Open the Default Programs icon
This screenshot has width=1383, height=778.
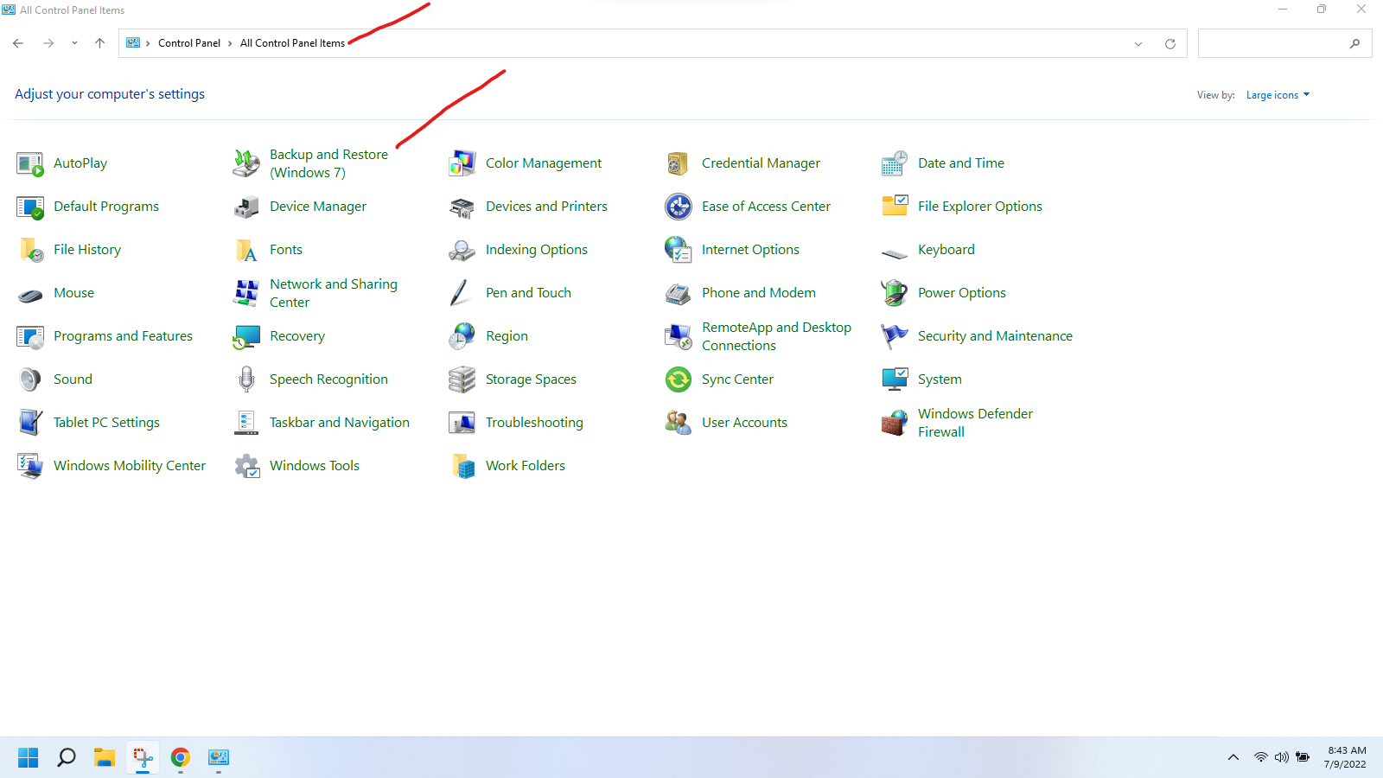point(30,207)
